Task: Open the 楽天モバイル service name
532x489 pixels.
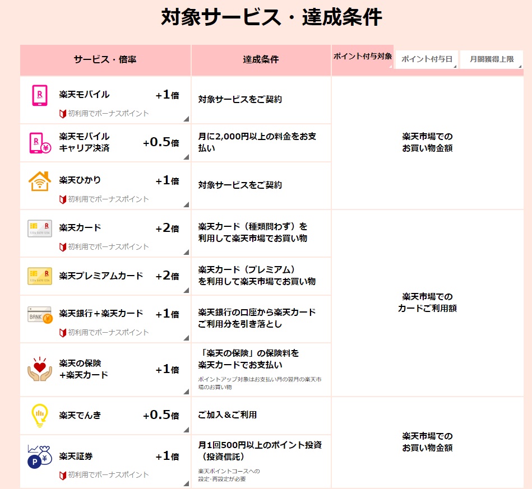Action: coord(84,95)
